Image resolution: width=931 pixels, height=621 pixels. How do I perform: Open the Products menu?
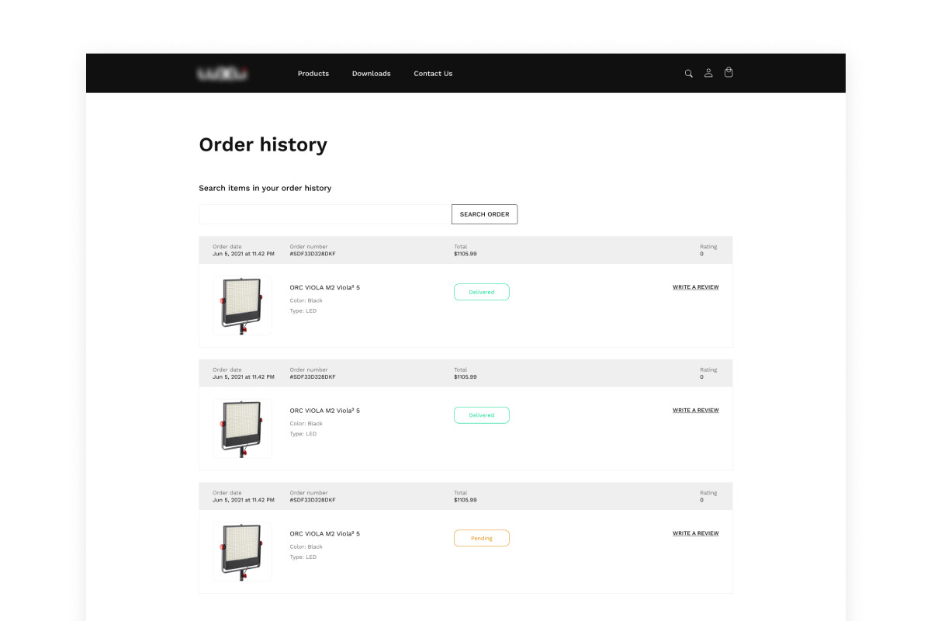313,74
